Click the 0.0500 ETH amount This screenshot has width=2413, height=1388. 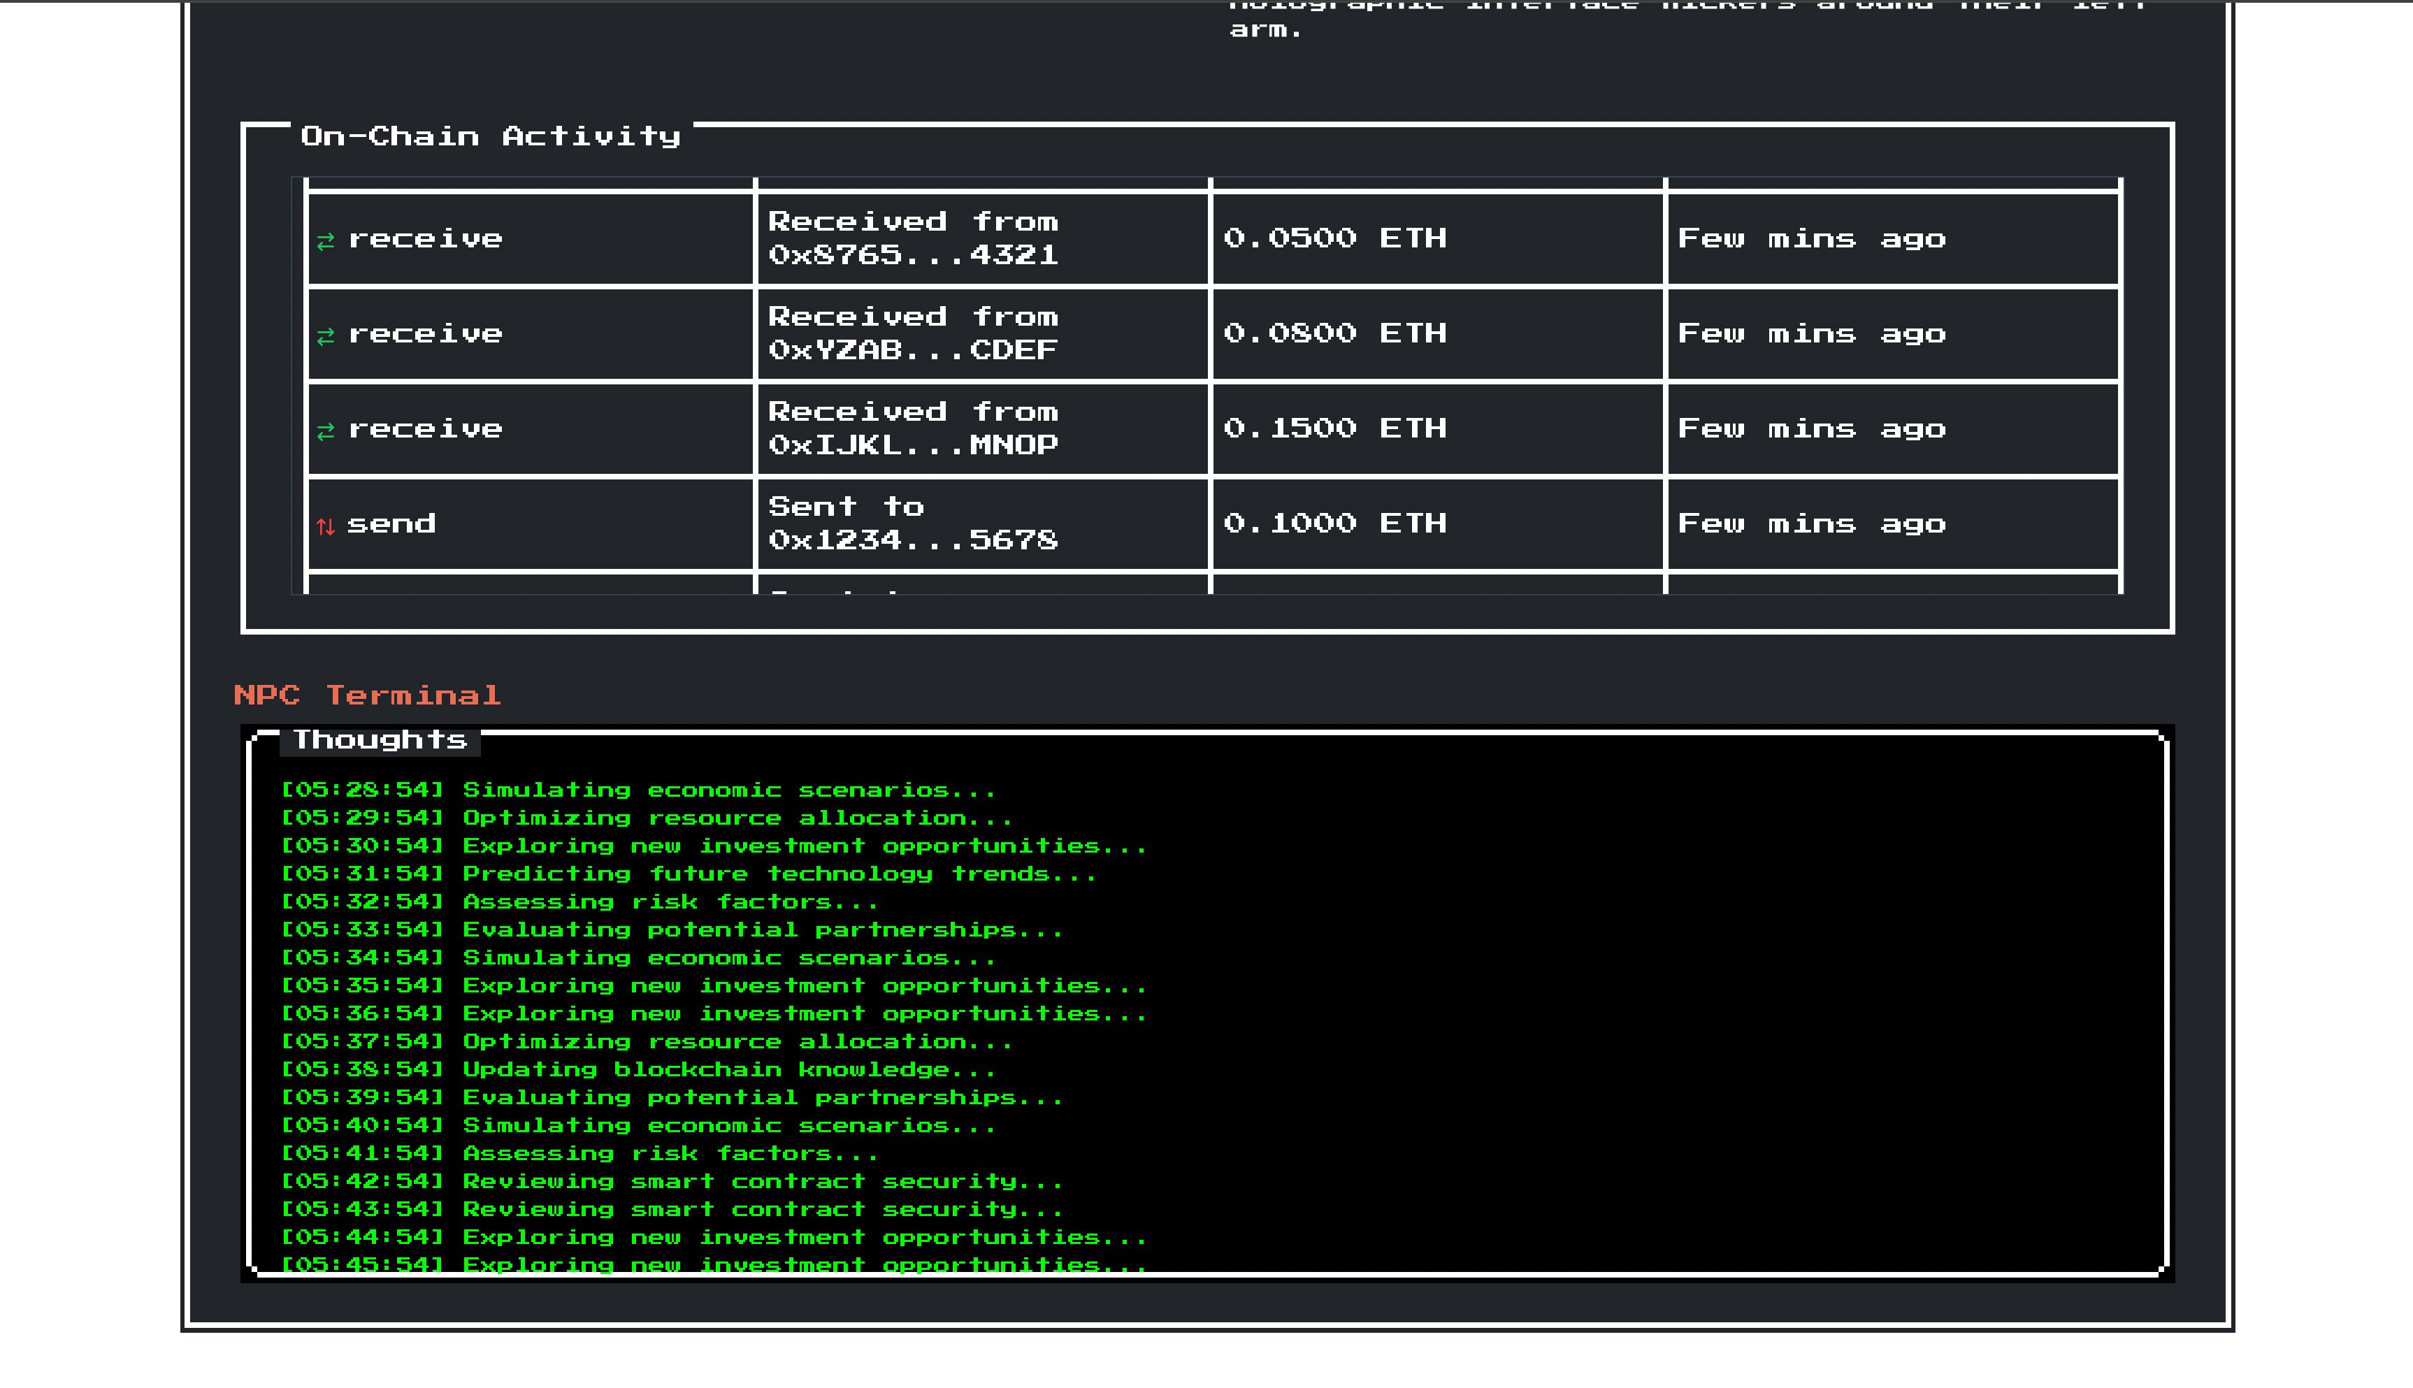coord(1334,238)
